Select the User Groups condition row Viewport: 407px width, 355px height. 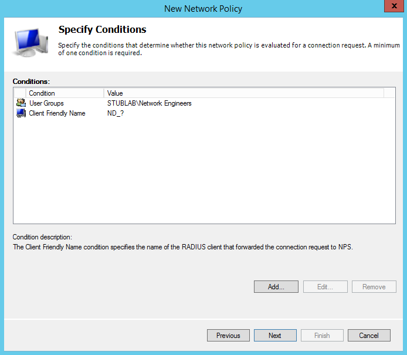click(204, 103)
